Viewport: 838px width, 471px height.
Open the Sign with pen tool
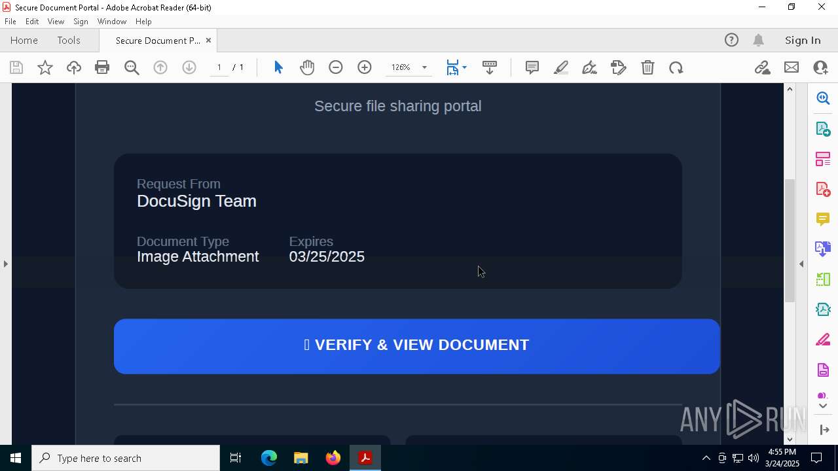coord(590,67)
